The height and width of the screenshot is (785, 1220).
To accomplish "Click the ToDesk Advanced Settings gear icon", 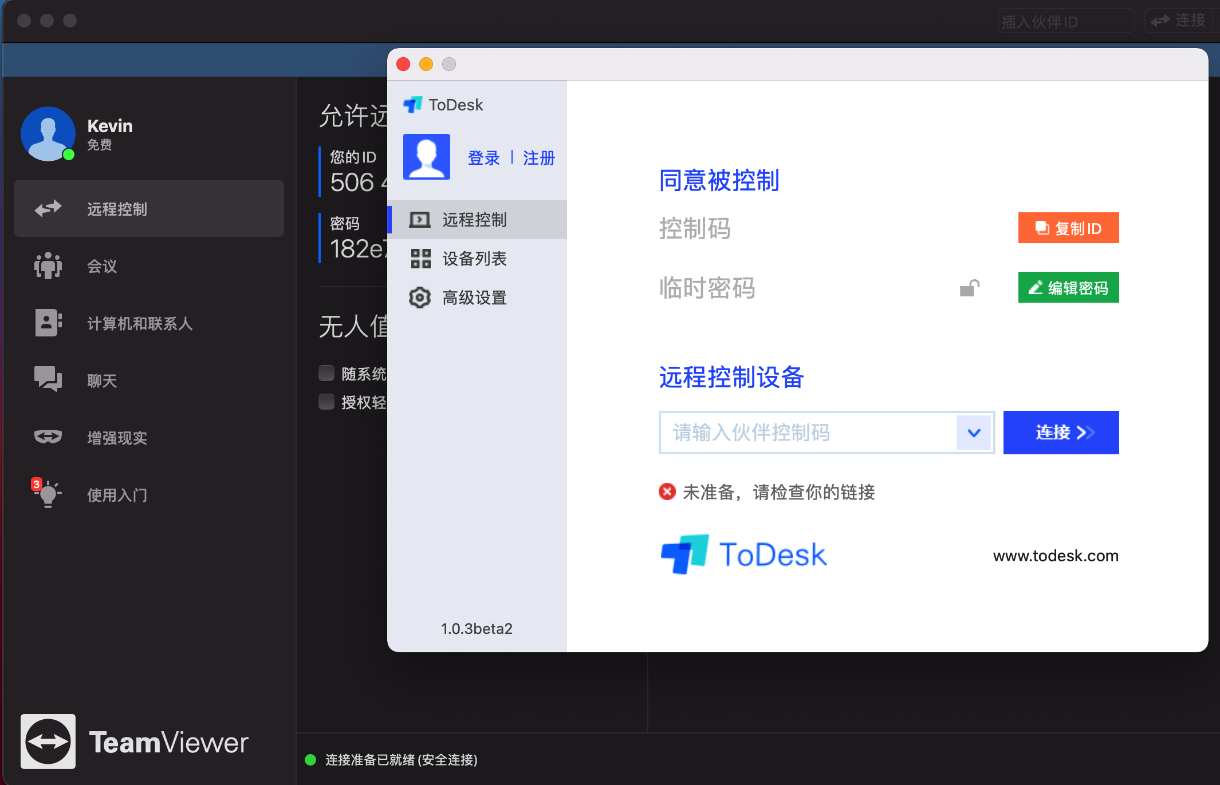I will coord(420,298).
